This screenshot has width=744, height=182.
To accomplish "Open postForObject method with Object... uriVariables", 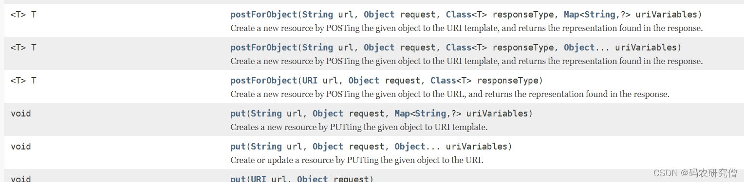I will [x=263, y=48].
